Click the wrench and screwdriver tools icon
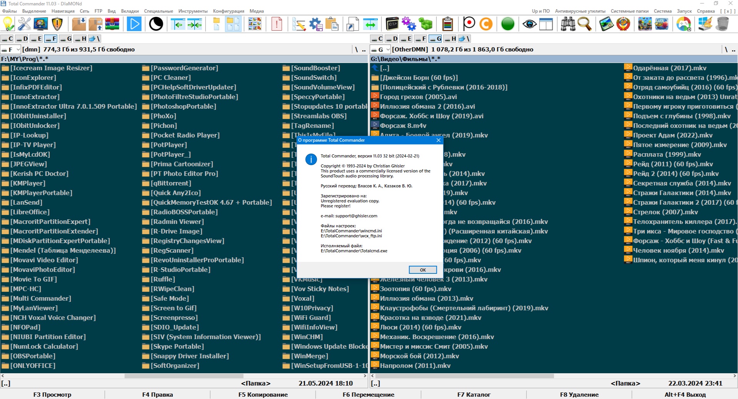Image resolution: width=738 pixels, height=399 pixels. tap(24, 24)
